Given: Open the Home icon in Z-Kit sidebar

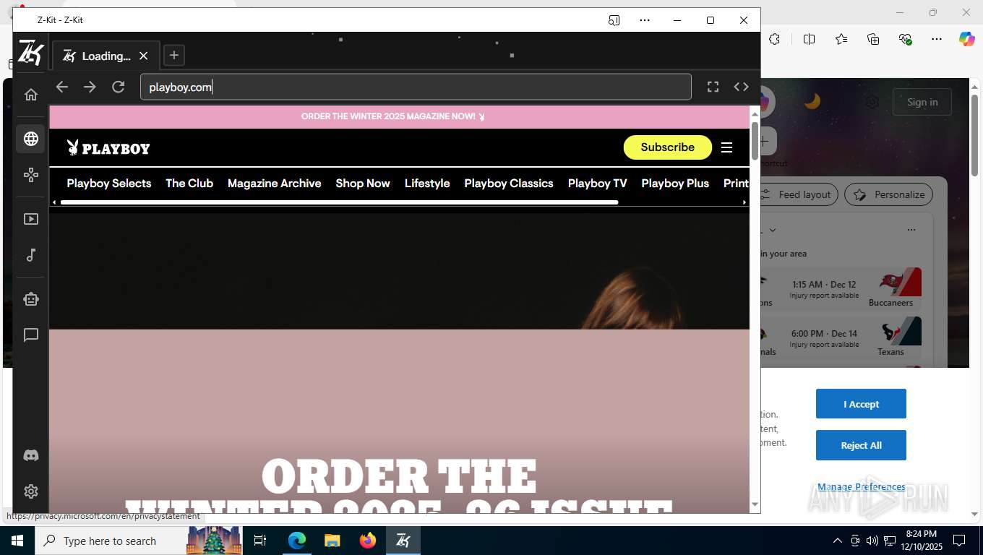Looking at the screenshot, I should 30,95.
